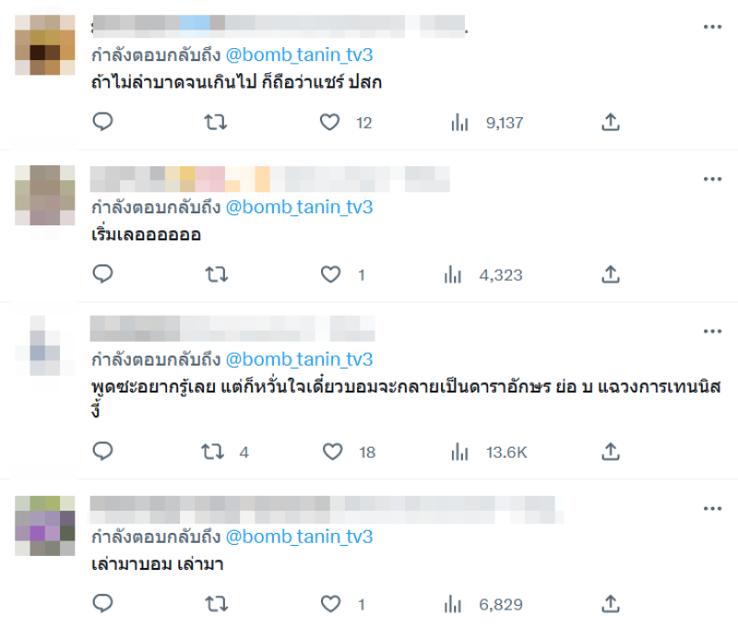View analytics showing 9,137 views

(487, 123)
